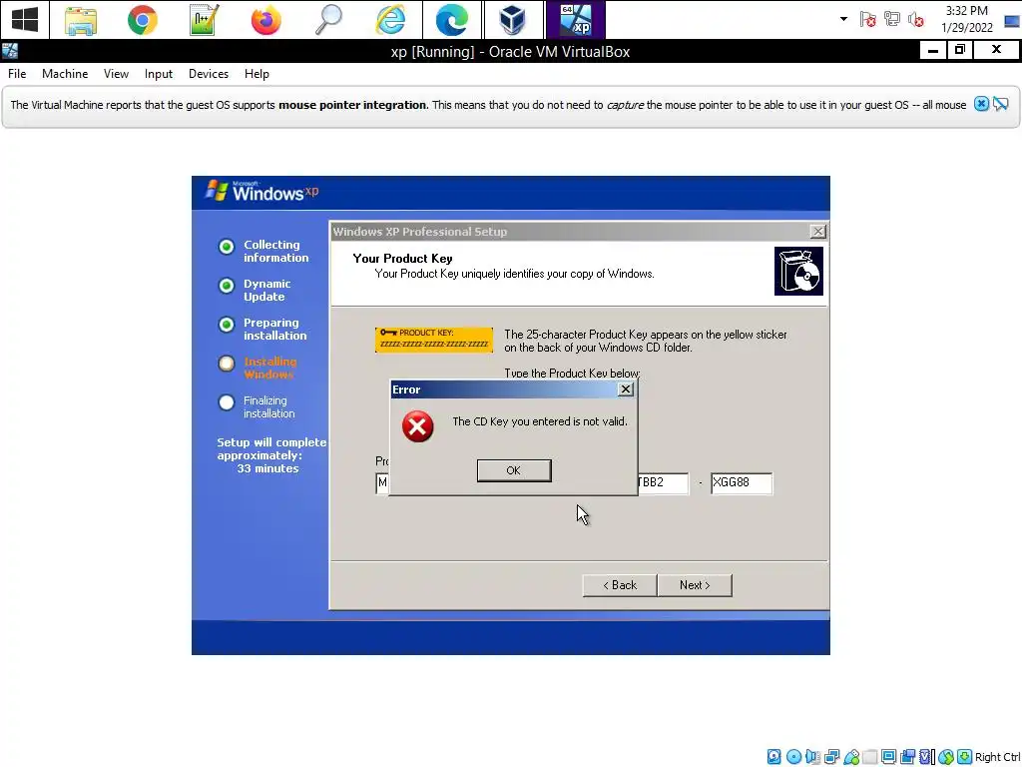Click the keyboard capture green arrow icon
The height and width of the screenshot is (767, 1022).
pyautogui.click(x=965, y=757)
